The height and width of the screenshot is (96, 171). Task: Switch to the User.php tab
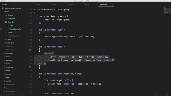point(38,5)
